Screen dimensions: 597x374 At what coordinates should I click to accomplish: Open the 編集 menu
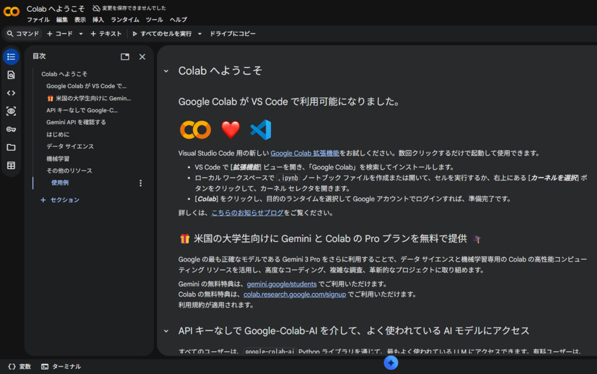tap(61, 20)
